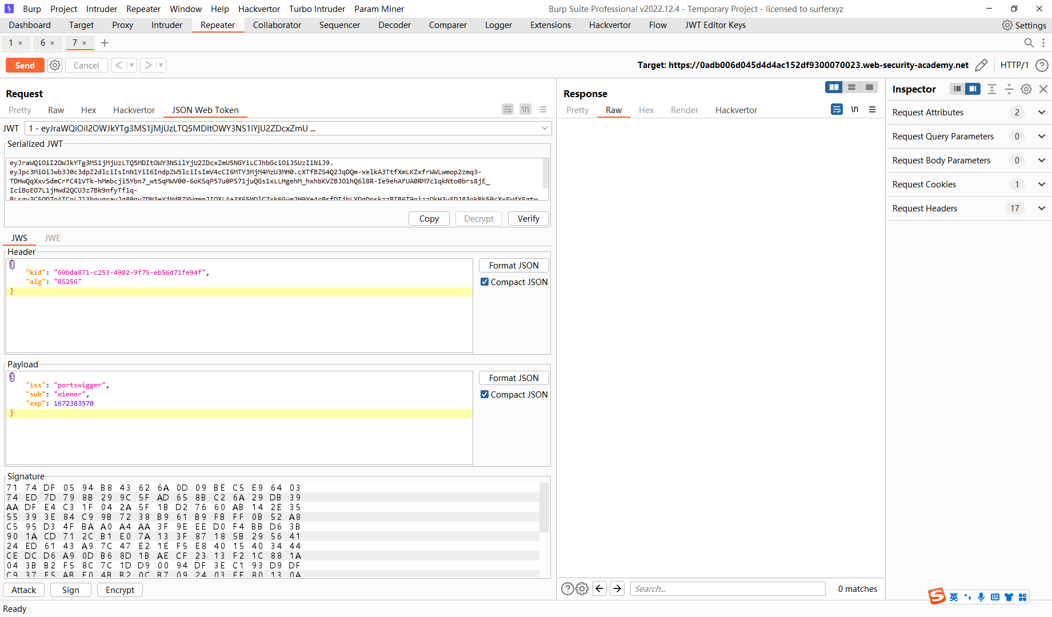This screenshot has height=617, width=1052.
Task: Click the Attack button
Action: 23,590
